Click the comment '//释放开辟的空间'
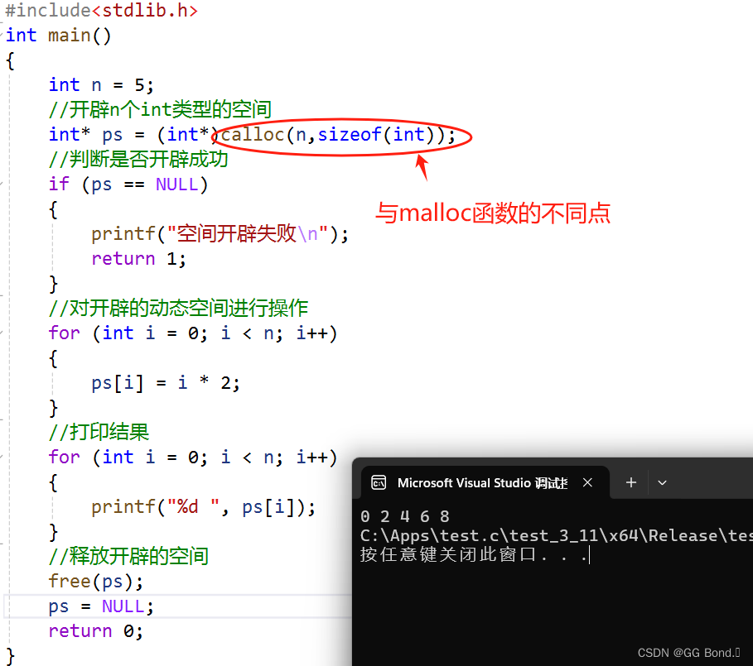Image resolution: width=753 pixels, height=666 pixels. (x=128, y=557)
